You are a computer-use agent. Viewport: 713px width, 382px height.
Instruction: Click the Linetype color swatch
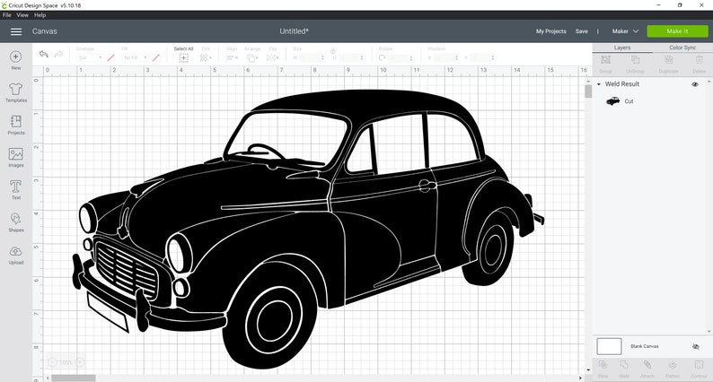(111, 57)
